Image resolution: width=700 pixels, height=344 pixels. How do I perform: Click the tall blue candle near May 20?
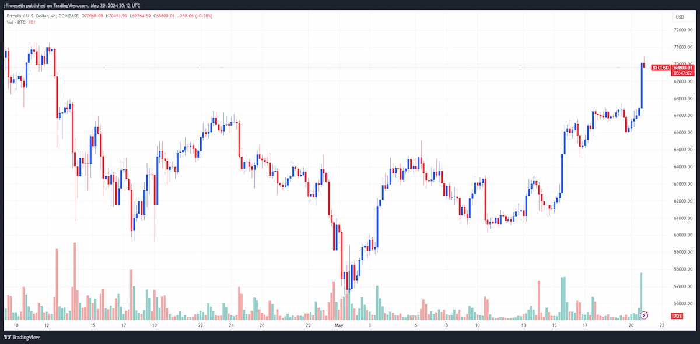642,85
